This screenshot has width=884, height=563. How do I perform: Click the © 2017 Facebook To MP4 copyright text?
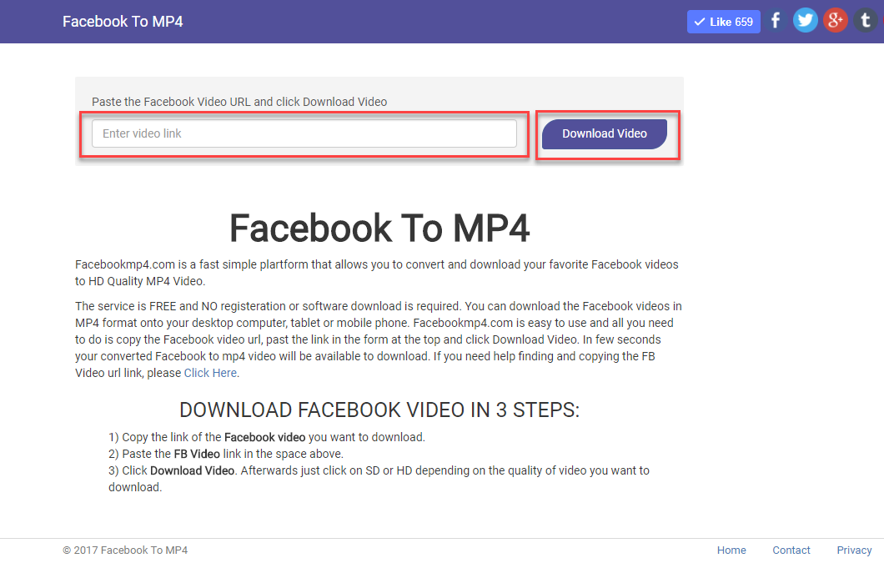click(x=125, y=550)
